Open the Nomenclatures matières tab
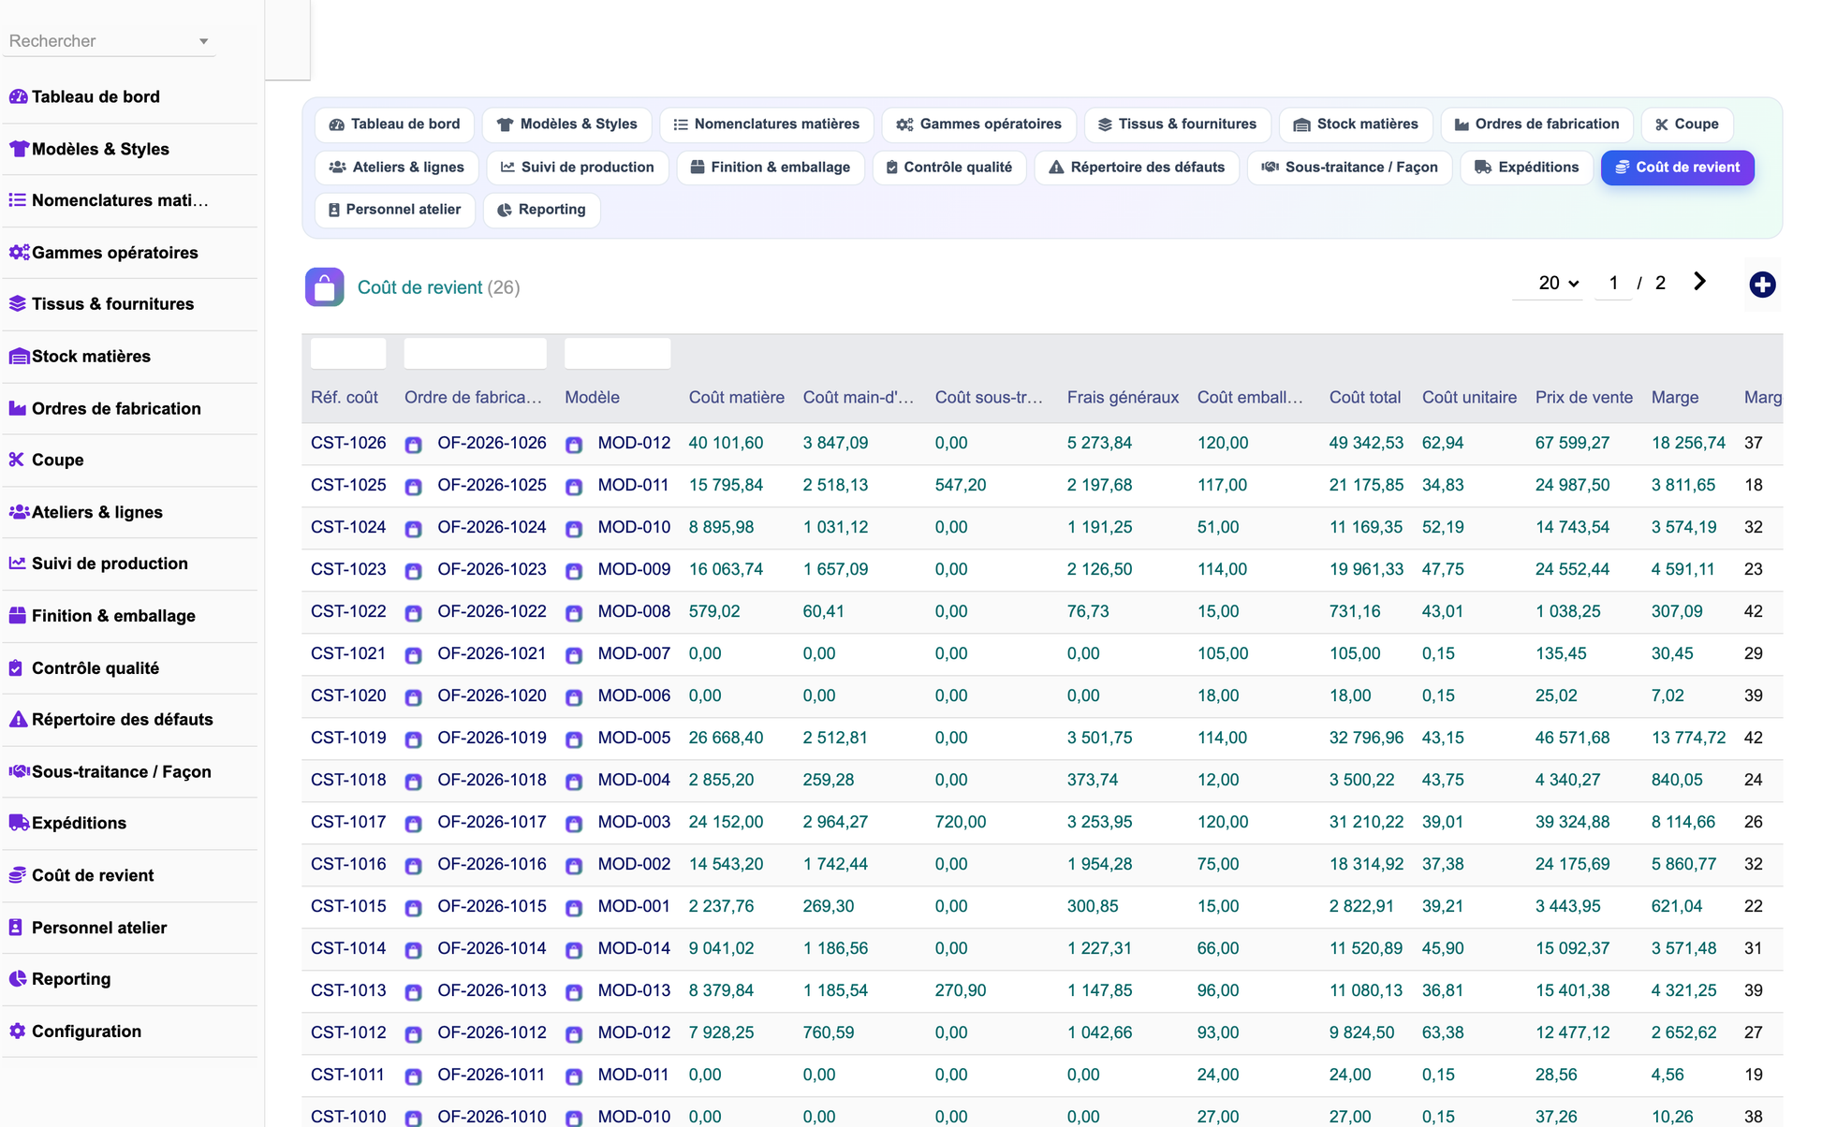Screen dimensions: 1822x1127 coord(766,124)
